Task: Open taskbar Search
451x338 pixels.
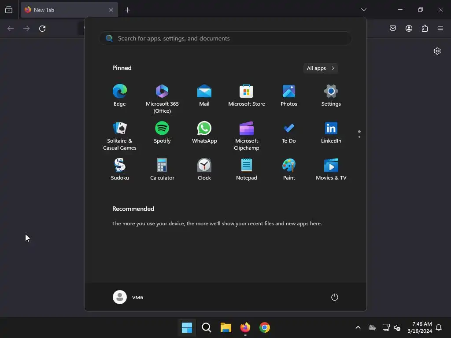Action: click(x=206, y=327)
